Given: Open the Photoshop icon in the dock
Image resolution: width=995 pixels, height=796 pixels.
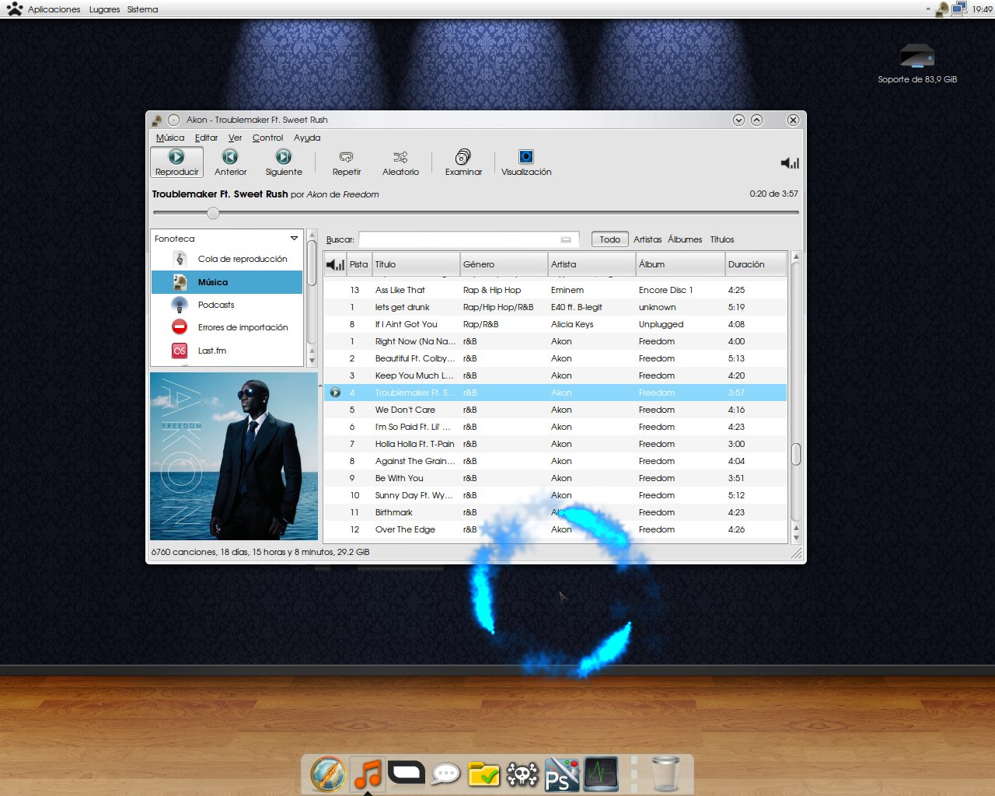Looking at the screenshot, I should pos(561,774).
